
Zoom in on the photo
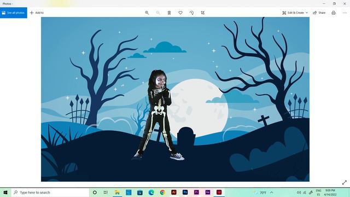tap(147, 13)
